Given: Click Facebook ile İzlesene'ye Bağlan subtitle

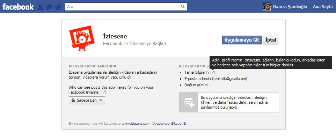Looking at the screenshot, I should click(x=134, y=43).
